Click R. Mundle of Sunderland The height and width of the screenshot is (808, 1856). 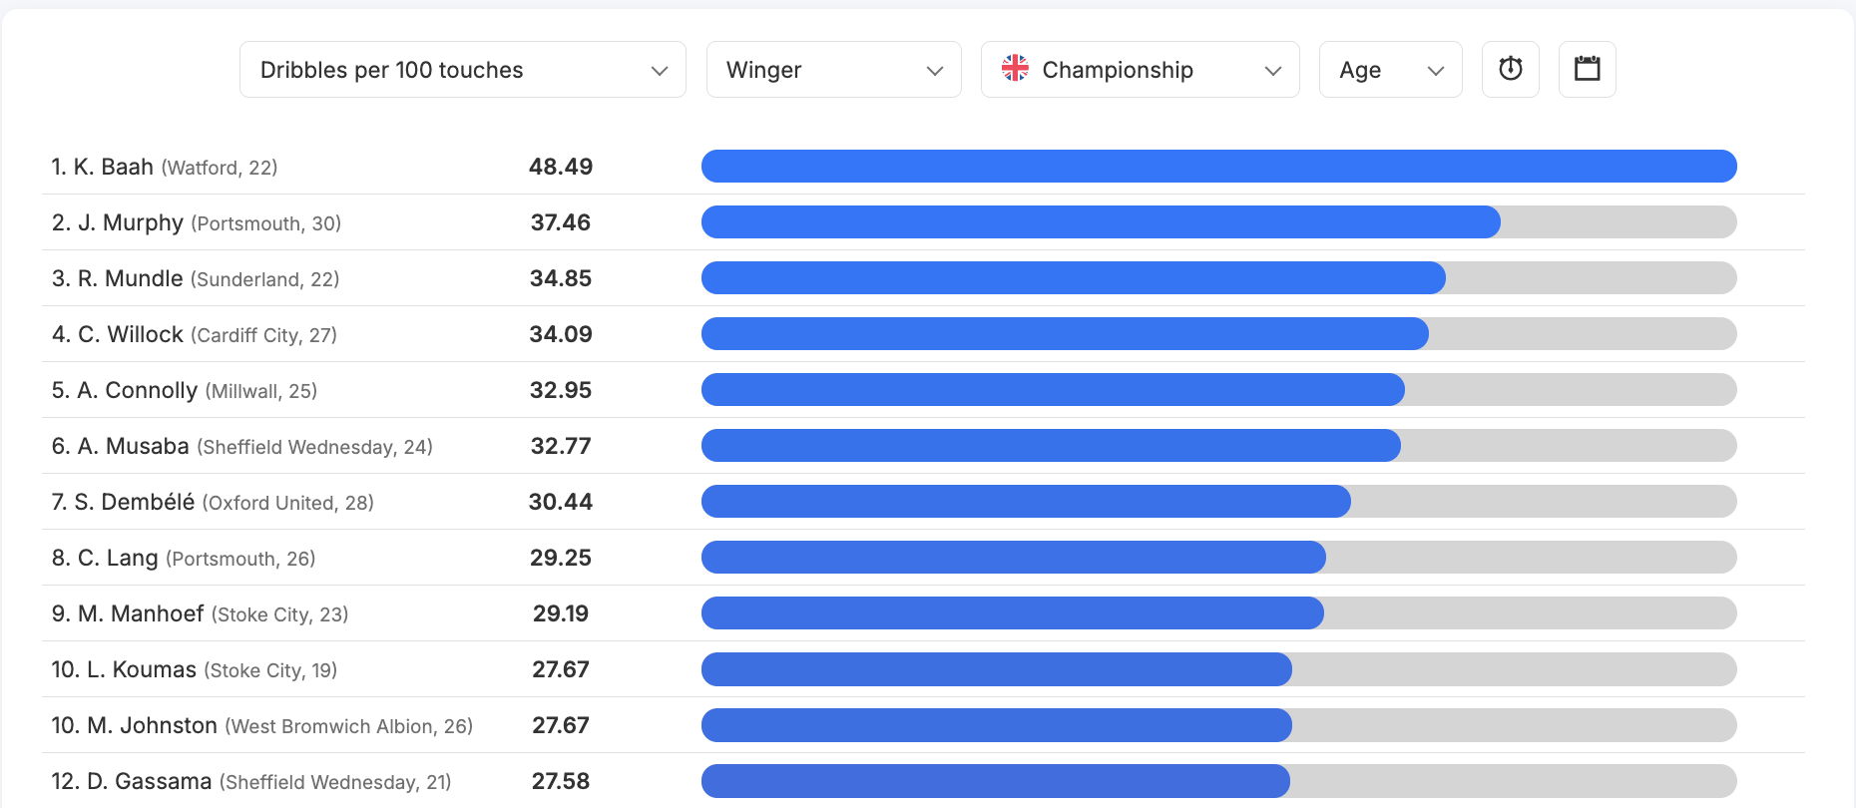(196, 278)
